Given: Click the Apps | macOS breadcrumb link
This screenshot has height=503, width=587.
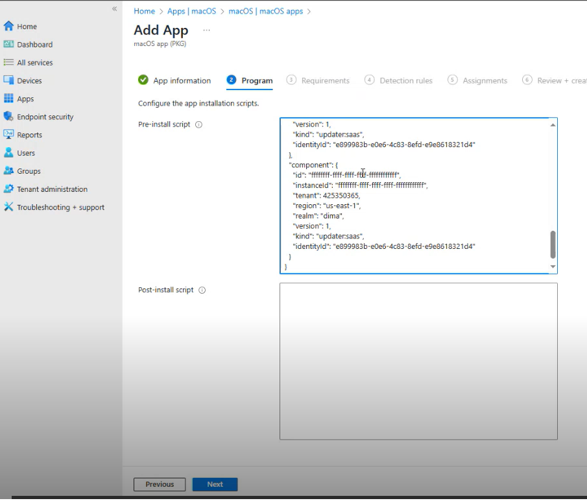Looking at the screenshot, I should click(192, 11).
